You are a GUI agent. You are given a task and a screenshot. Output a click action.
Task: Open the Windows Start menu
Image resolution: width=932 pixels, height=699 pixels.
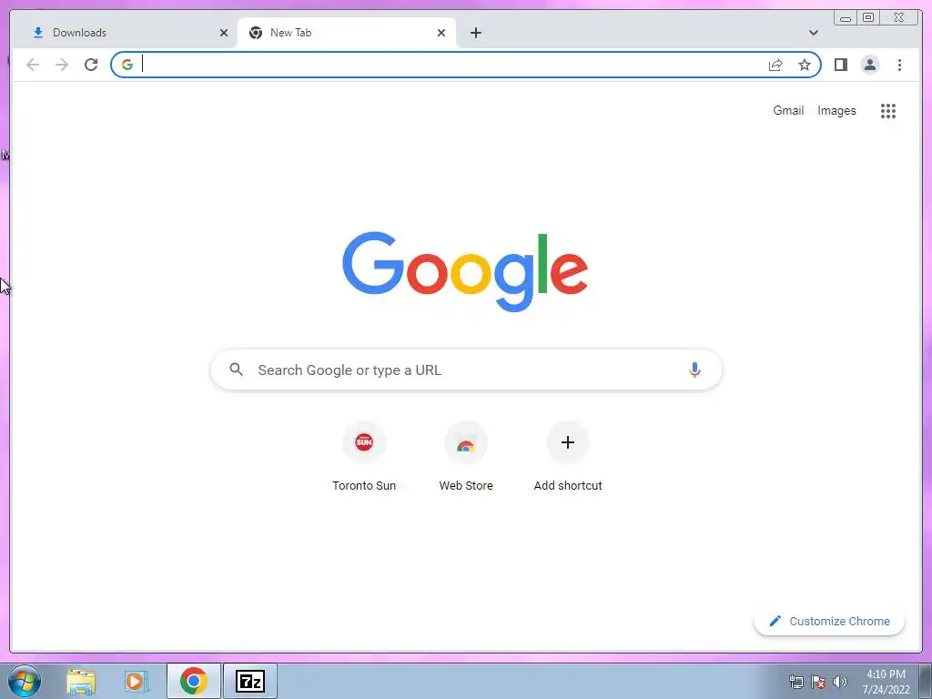(24, 681)
